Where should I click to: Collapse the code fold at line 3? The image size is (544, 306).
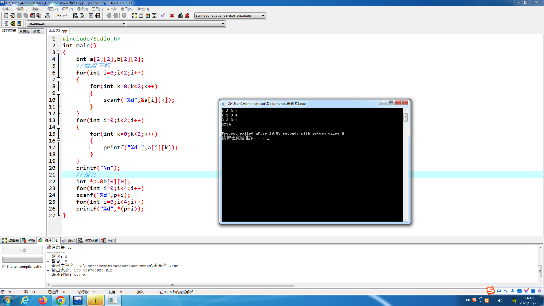59,52
